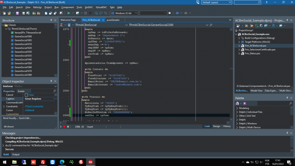Click the Caption property value field
Viewport: 295px width, 166px height.
[x=39, y=99]
